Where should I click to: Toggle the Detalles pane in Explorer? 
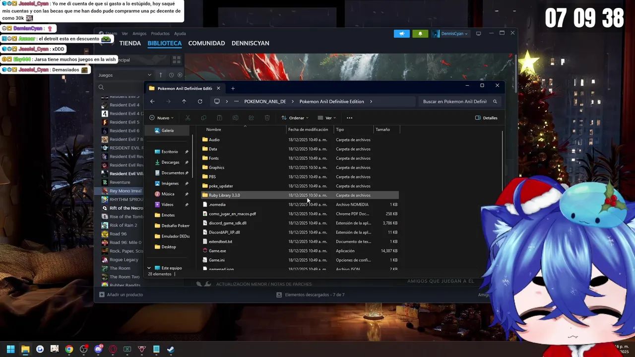(x=486, y=118)
